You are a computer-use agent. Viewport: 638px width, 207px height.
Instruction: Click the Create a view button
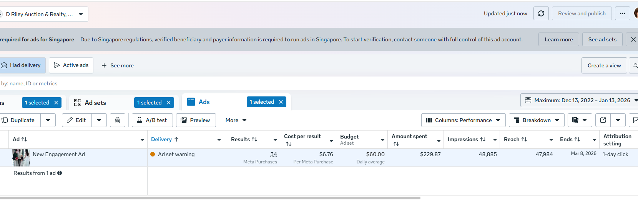pos(604,65)
